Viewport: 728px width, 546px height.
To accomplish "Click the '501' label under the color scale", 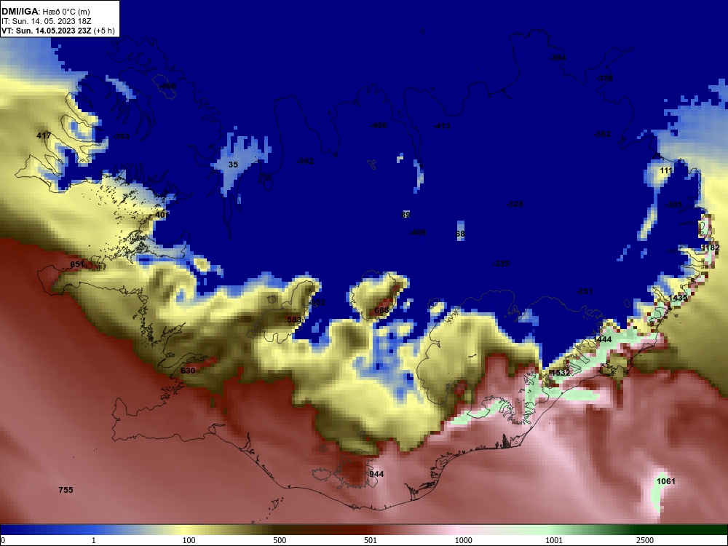I will click(371, 540).
